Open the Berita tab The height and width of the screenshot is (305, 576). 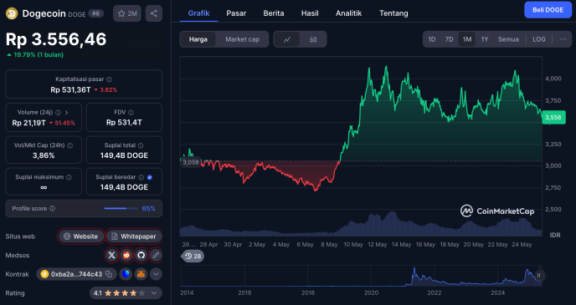pyautogui.click(x=274, y=13)
